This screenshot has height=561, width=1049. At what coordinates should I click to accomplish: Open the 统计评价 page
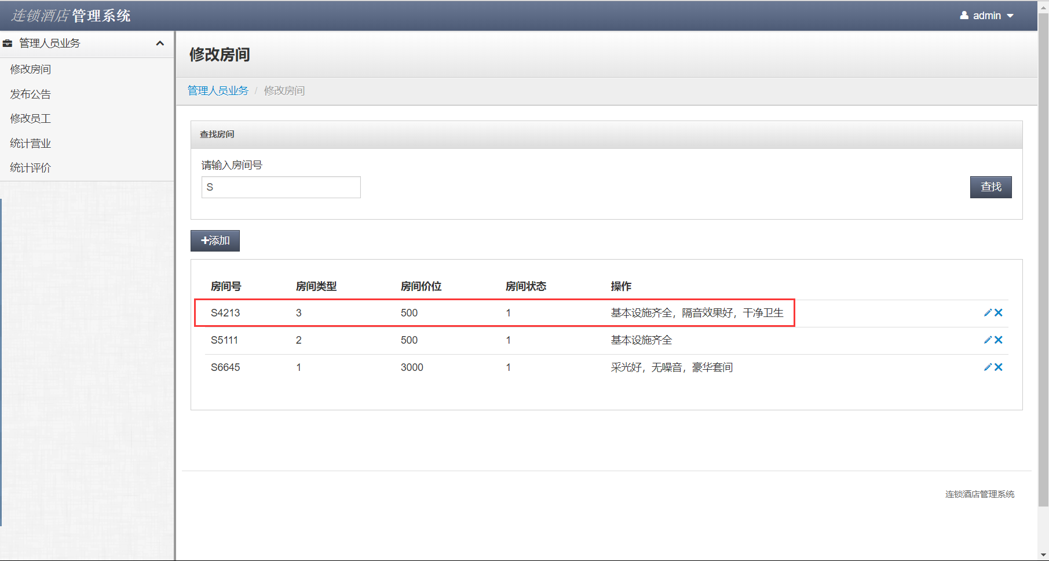pos(30,167)
